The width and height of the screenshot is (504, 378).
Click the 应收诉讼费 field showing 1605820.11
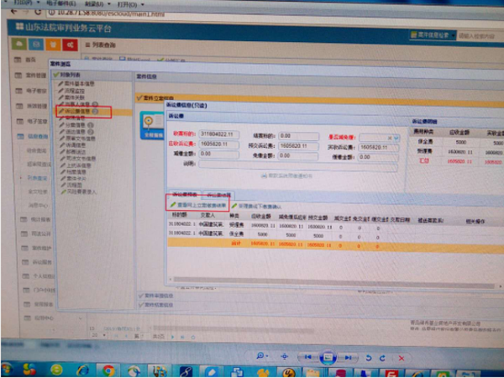pos(218,144)
